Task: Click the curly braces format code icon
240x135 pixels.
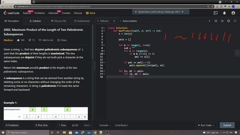Action: pyautogui.click(x=216, y=21)
